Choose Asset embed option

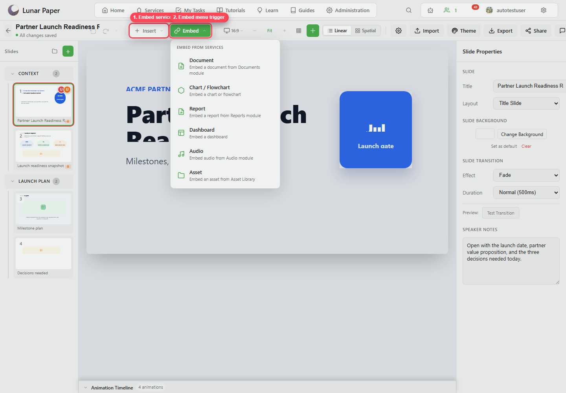[225, 176]
